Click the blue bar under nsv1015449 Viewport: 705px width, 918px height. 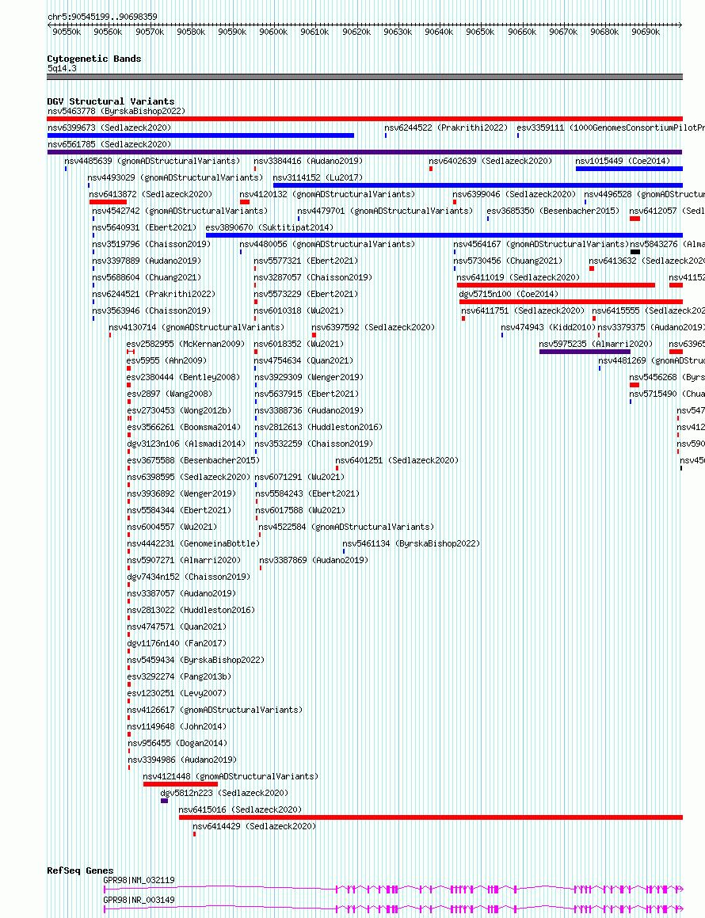629,169
